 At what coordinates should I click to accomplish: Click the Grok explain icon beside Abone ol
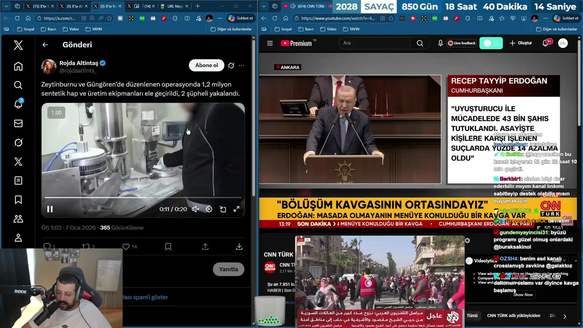point(231,65)
